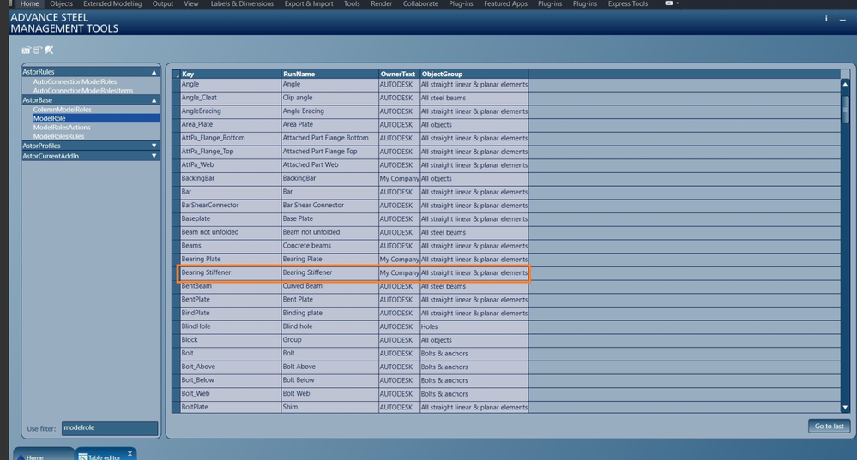Switch to the Render ribbon tab
This screenshot has width=857, height=460.
[x=381, y=3]
